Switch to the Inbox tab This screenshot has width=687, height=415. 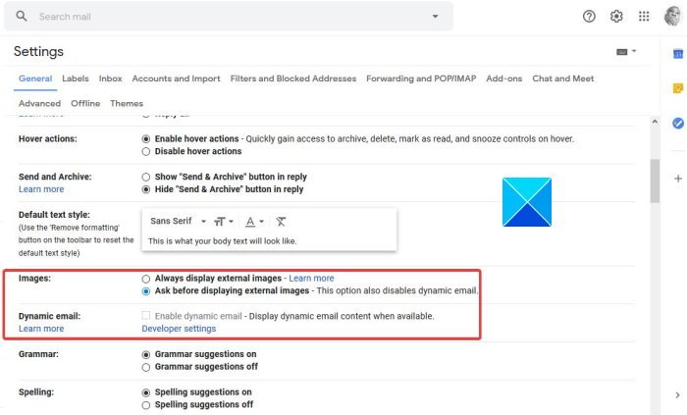pos(110,78)
